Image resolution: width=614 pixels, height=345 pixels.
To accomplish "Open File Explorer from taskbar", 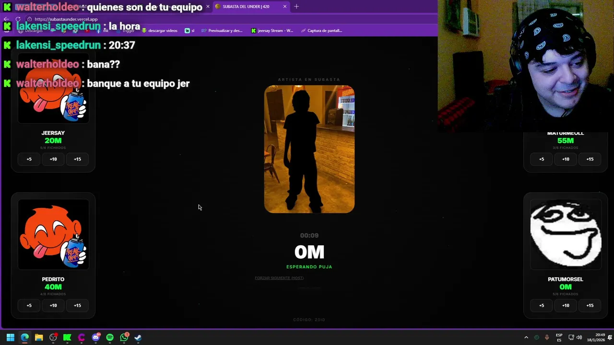I will point(39,337).
